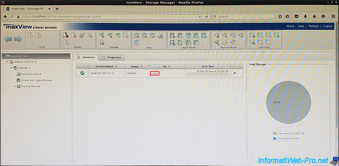The image size is (339, 166).
Task: Collapse the Controller 1 tree node arrow
Action: [11, 68]
